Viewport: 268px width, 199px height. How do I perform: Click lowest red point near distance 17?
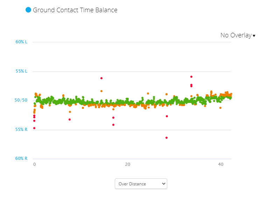113,125
